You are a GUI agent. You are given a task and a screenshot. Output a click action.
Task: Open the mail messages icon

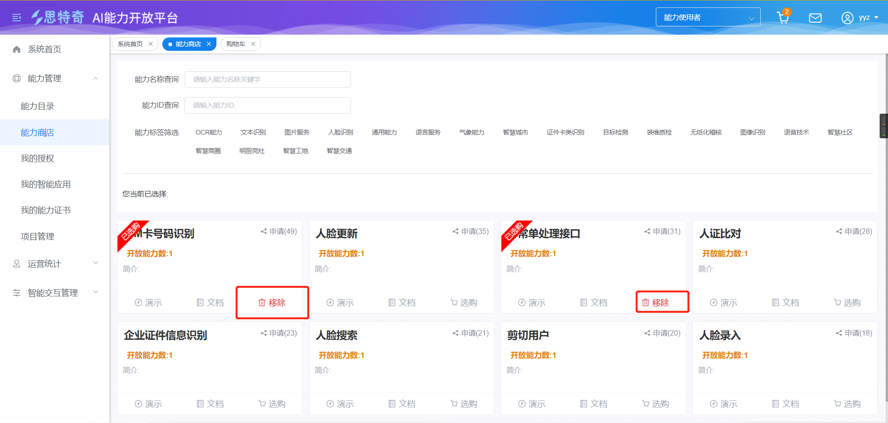click(815, 18)
